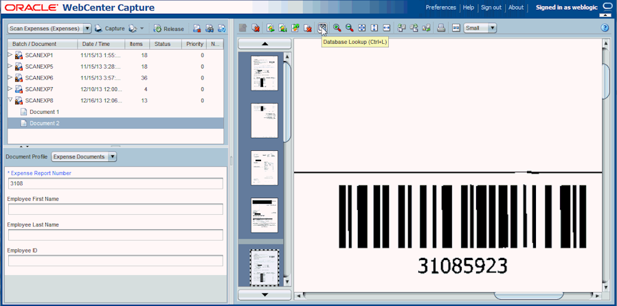The width and height of the screenshot is (617, 306).
Task: Click Delete Document icon with red X
Action: [256, 28]
